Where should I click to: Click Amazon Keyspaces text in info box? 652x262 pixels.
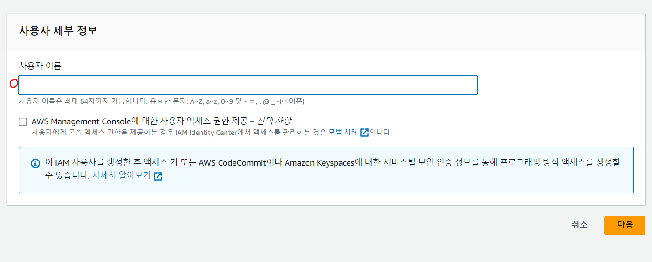[319, 163]
